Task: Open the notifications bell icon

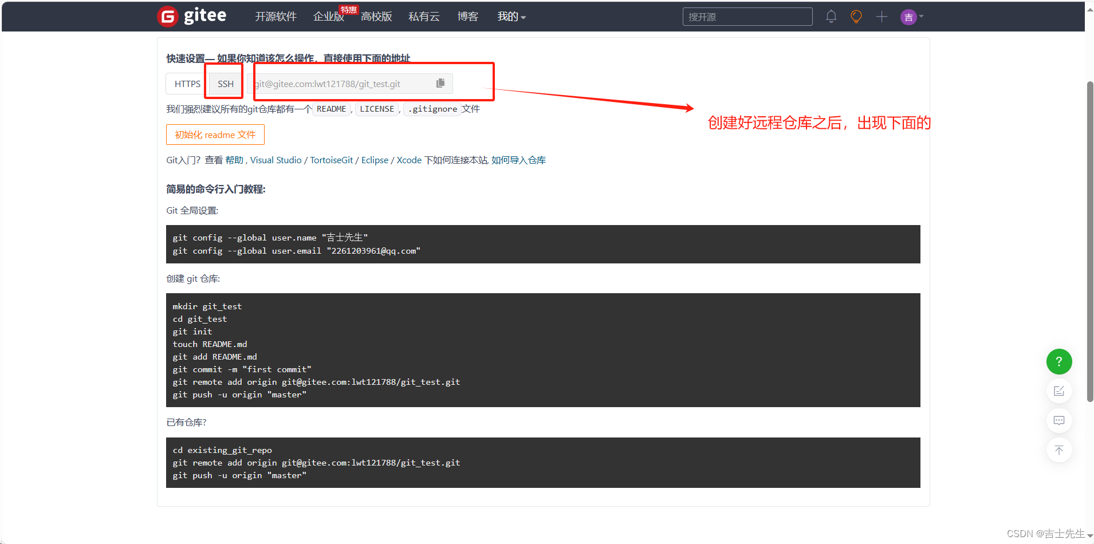Action: coord(831,17)
